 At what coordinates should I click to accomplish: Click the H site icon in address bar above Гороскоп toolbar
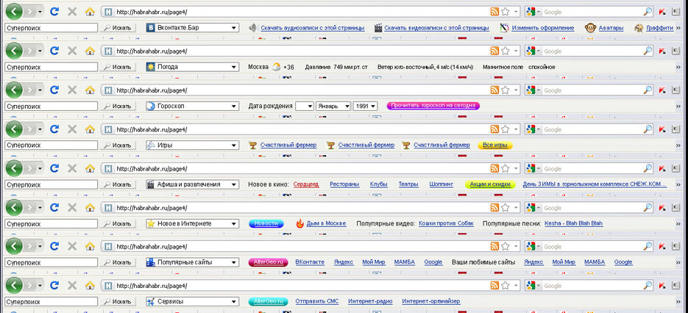point(108,90)
